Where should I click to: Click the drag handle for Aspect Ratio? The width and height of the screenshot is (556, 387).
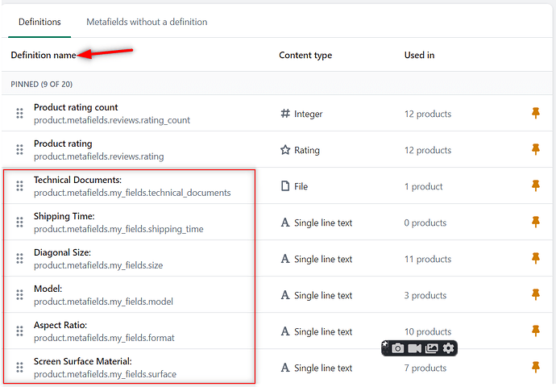(19, 331)
